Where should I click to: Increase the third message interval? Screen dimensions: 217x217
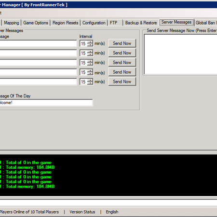click(x=90, y=61)
